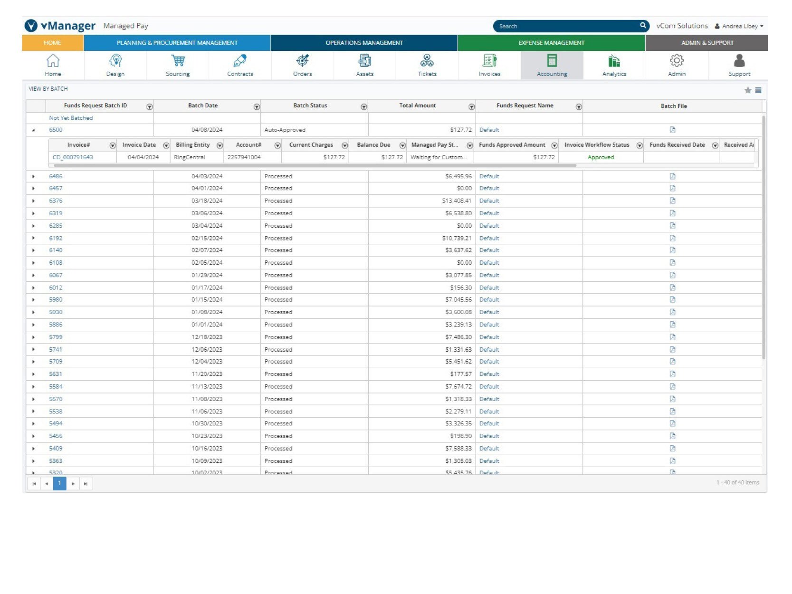
Task: Expand the row for batch 6486
Action: 34,176
